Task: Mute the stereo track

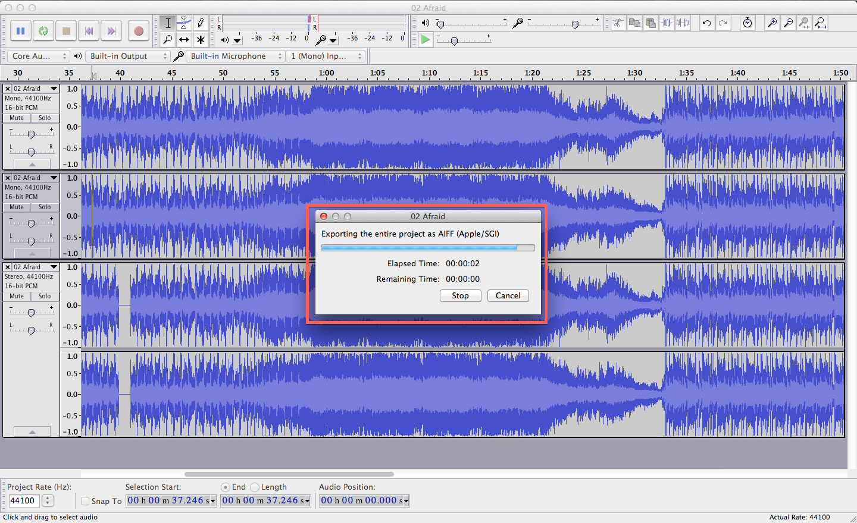Action: 17,296
